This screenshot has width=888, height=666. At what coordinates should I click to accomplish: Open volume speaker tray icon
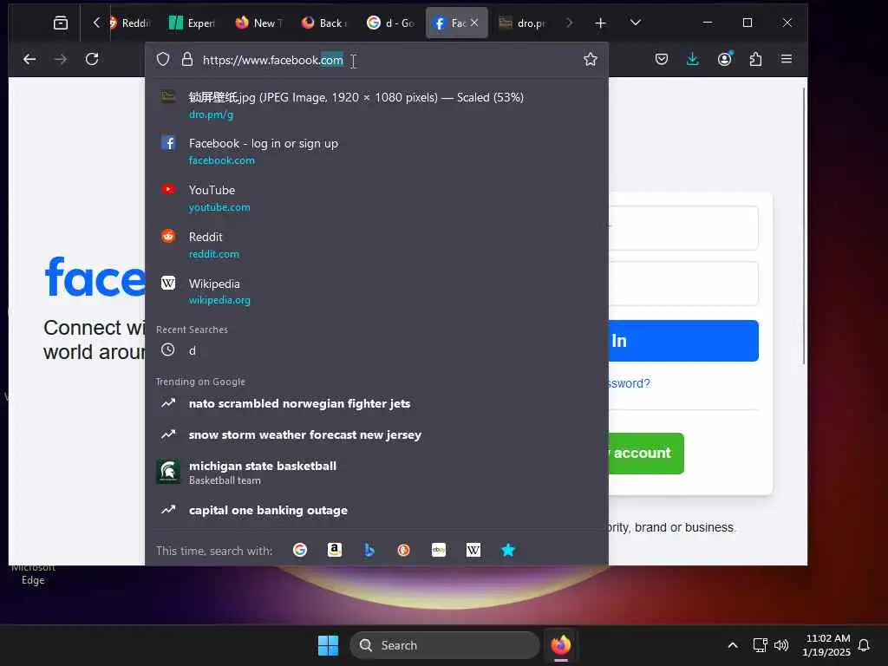(x=781, y=645)
